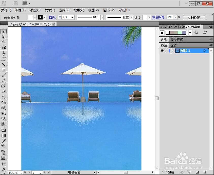Open harmony rules color group dropdown
Viewport: 214px width, 175px height.
190,33
